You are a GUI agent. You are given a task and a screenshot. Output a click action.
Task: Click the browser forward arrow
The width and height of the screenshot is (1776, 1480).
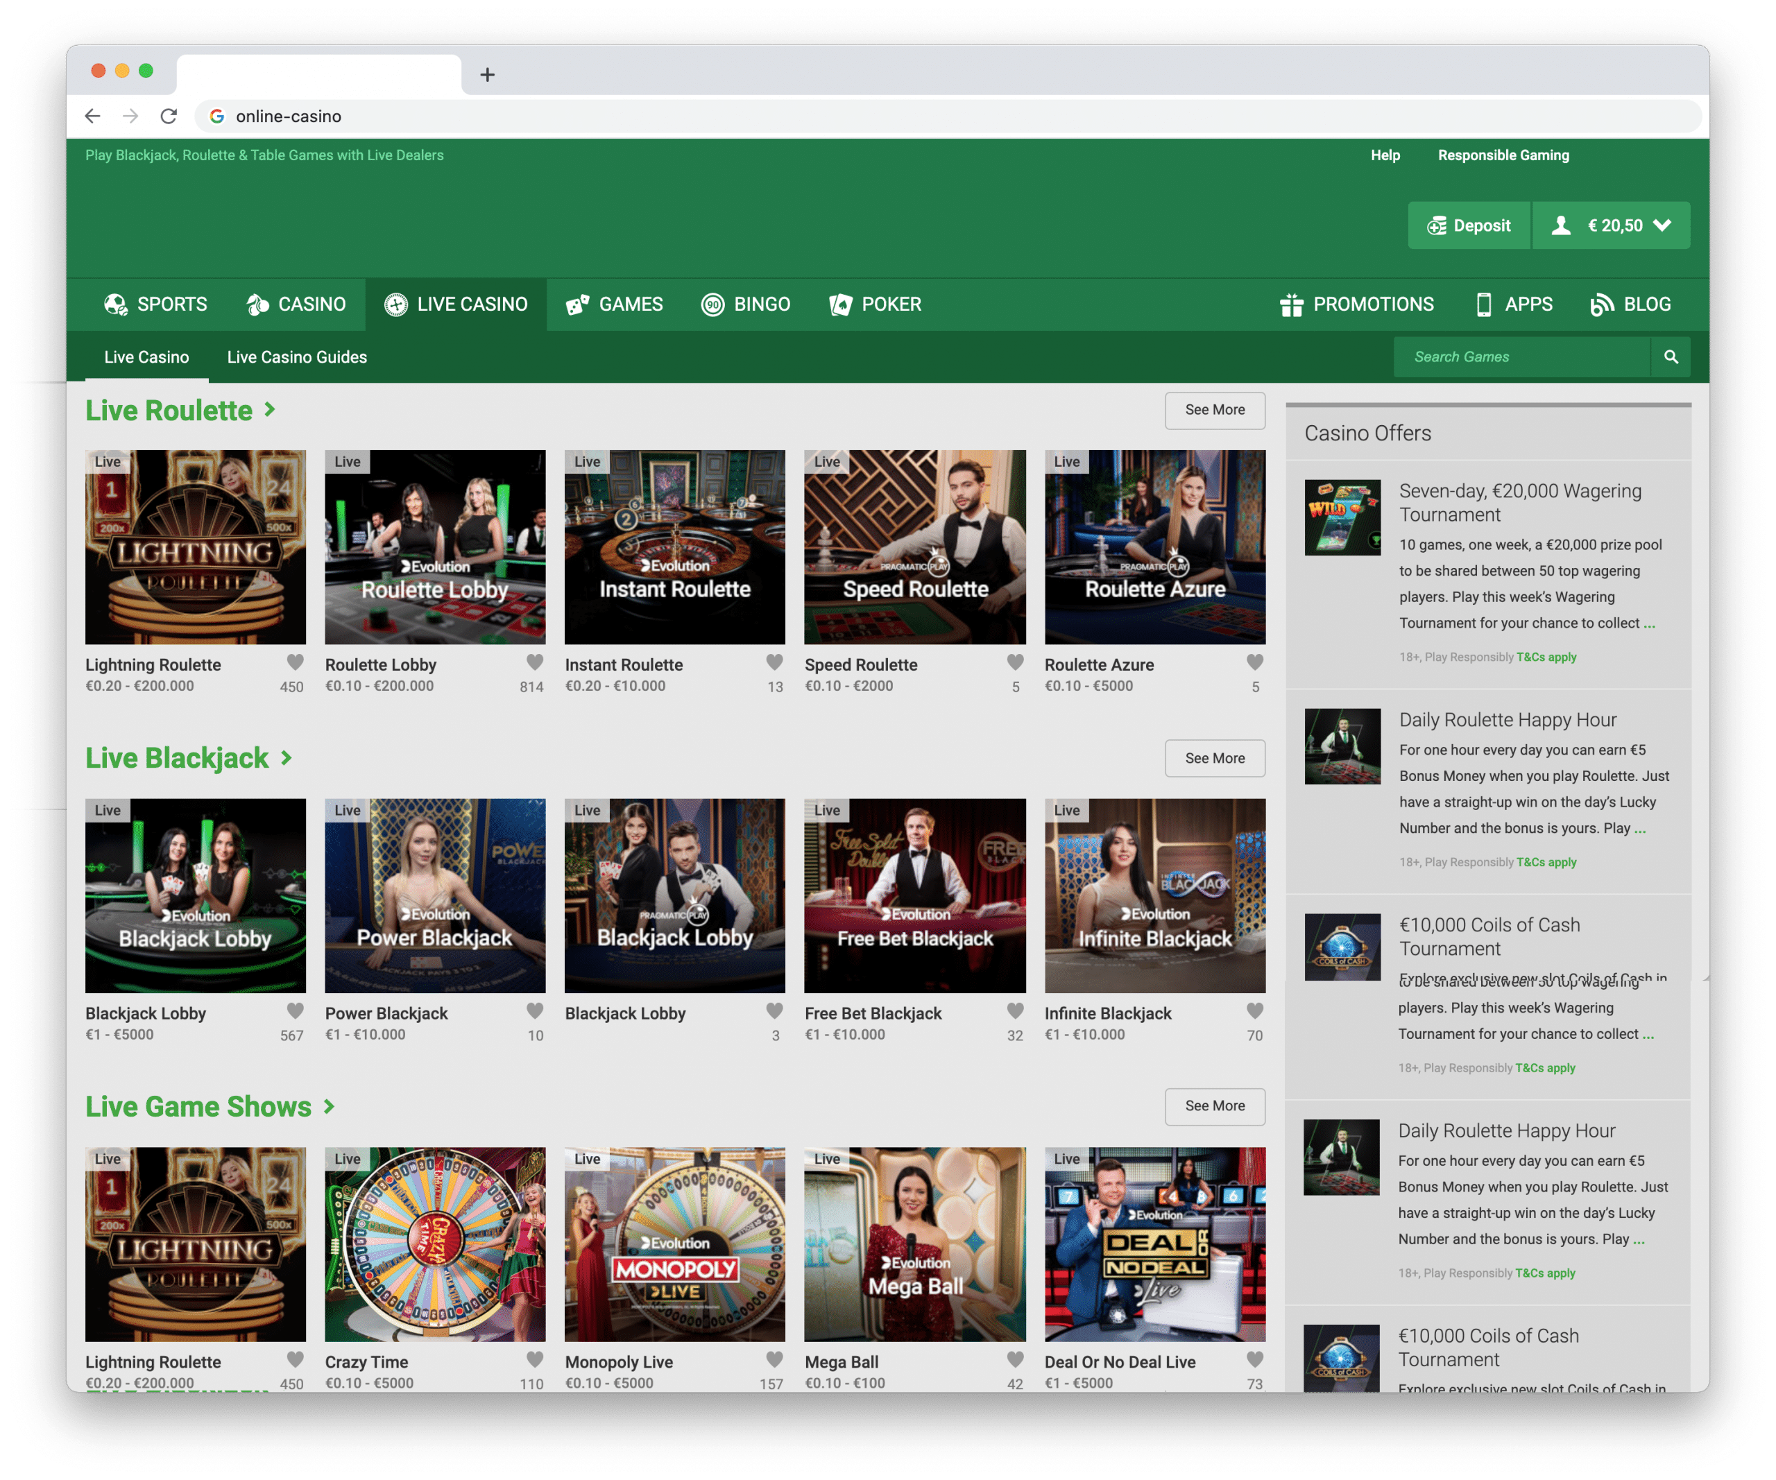tap(130, 116)
